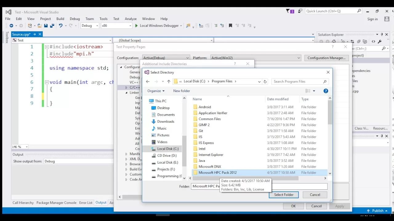The height and width of the screenshot is (221, 394).
Task: Click the Open File toolbar icon
Action: [39, 26]
